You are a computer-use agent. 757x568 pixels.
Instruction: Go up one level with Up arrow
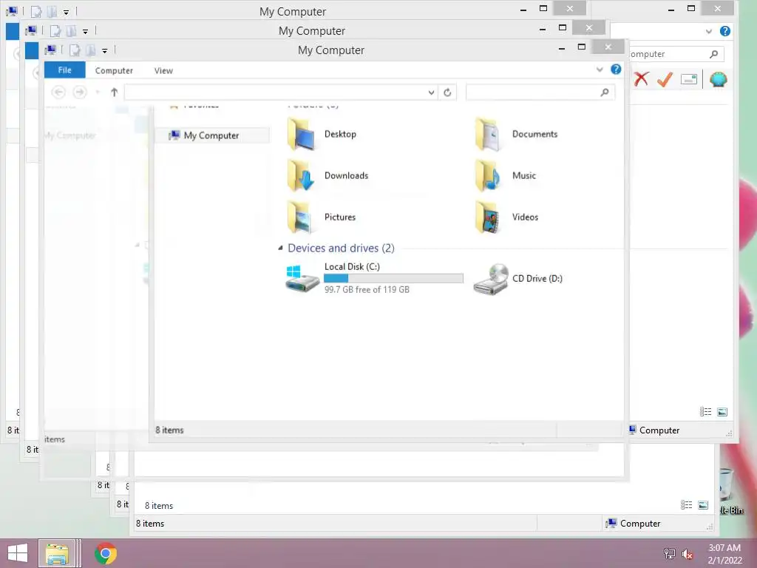coord(114,92)
